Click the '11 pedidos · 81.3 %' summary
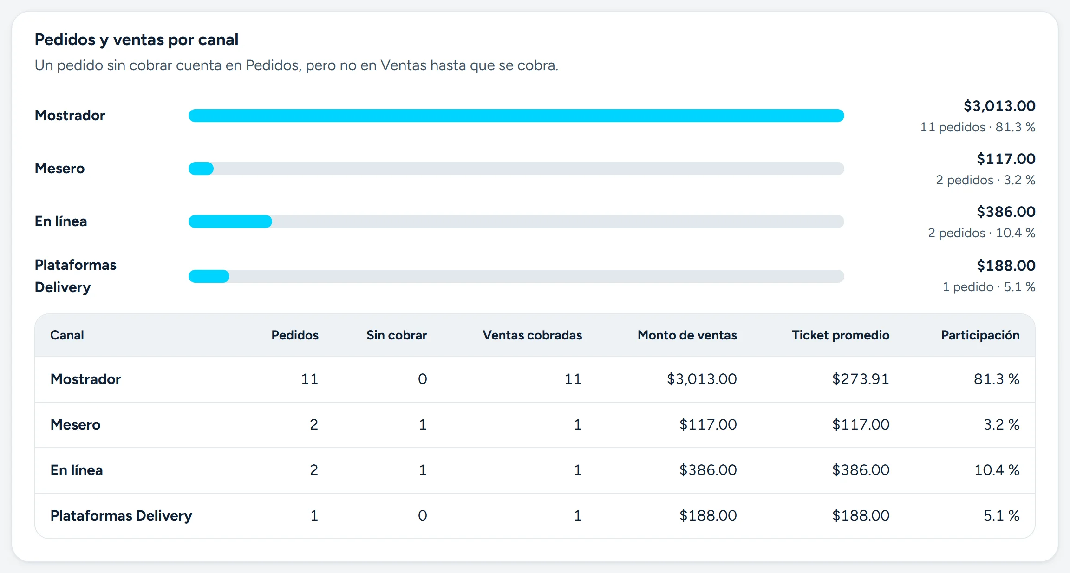This screenshot has width=1070, height=573. (978, 127)
